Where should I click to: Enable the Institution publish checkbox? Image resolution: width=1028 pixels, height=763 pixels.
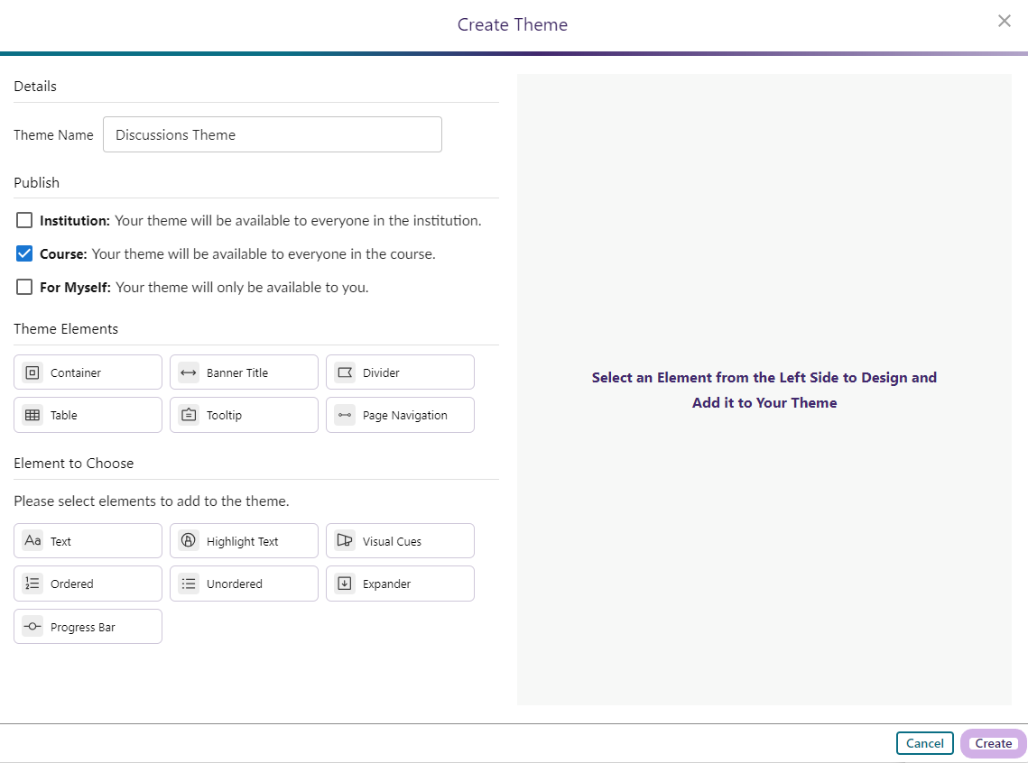24,220
